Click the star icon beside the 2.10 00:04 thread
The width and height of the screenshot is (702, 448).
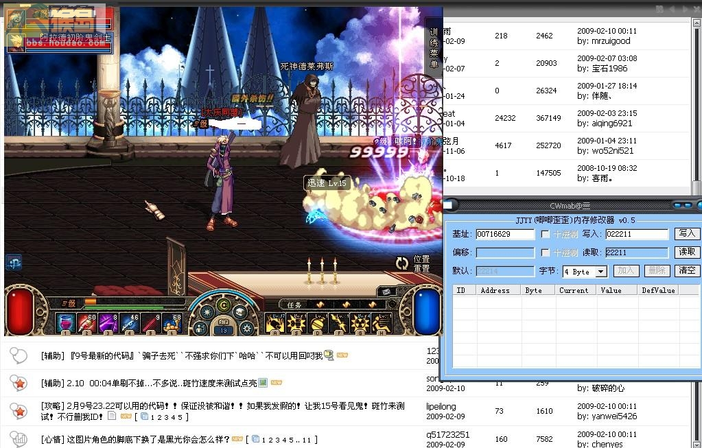(x=19, y=383)
